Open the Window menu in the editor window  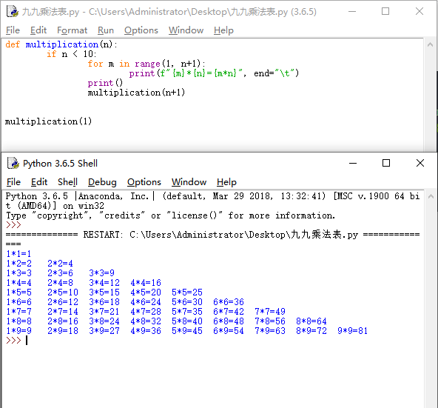tap(186, 30)
